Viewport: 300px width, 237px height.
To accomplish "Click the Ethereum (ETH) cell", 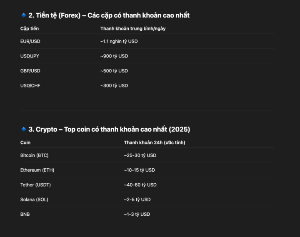I will [x=37, y=170].
